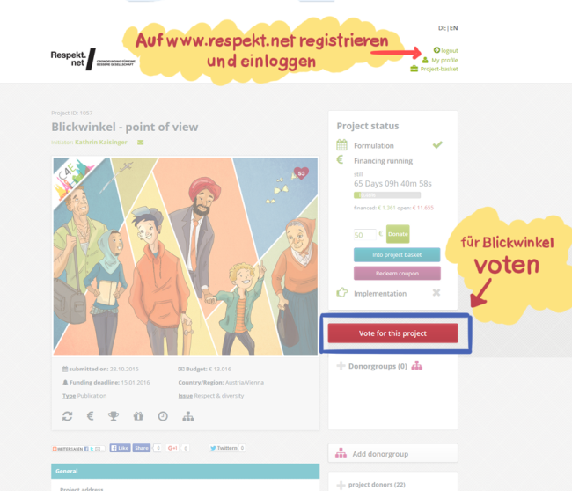Click the Redeem coupon button
572x491 pixels.
tap(397, 274)
